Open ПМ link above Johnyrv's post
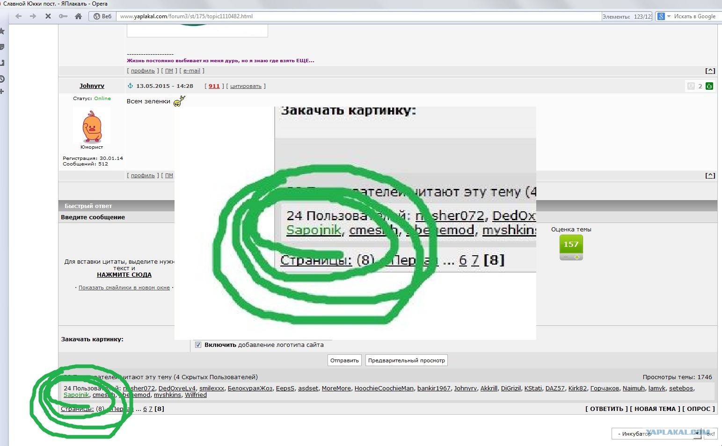722x446 pixels. coord(169,71)
